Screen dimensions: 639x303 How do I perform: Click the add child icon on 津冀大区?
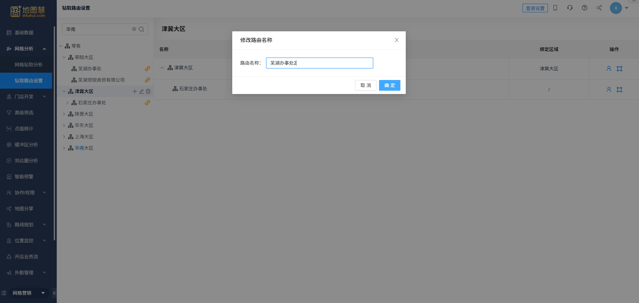click(x=135, y=91)
